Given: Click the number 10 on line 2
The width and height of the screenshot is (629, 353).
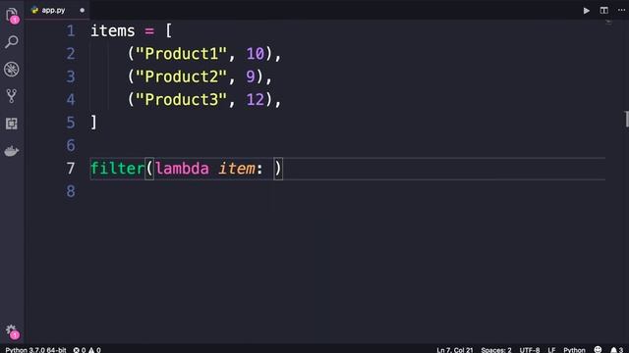Looking at the screenshot, I should [x=256, y=54].
